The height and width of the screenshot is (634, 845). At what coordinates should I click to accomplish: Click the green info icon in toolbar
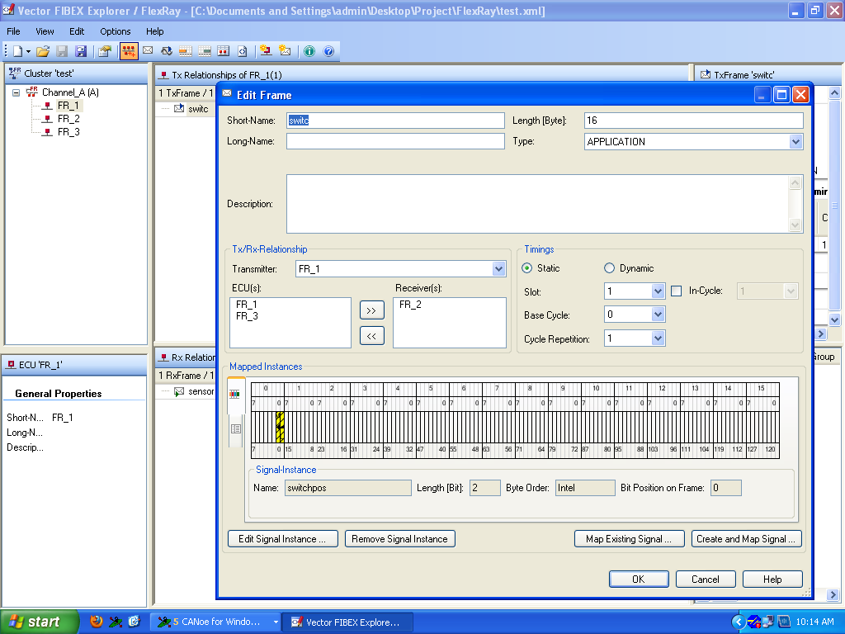click(309, 51)
